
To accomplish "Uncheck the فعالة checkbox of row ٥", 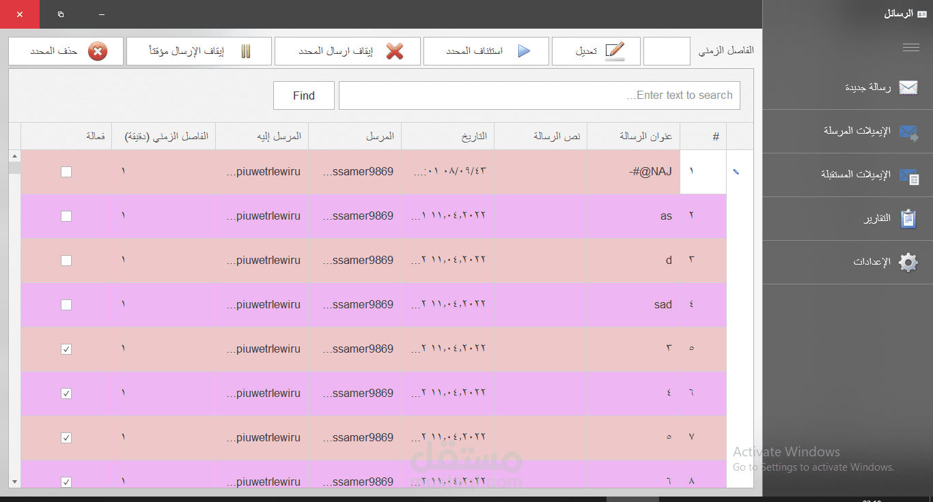I will 66,349.
